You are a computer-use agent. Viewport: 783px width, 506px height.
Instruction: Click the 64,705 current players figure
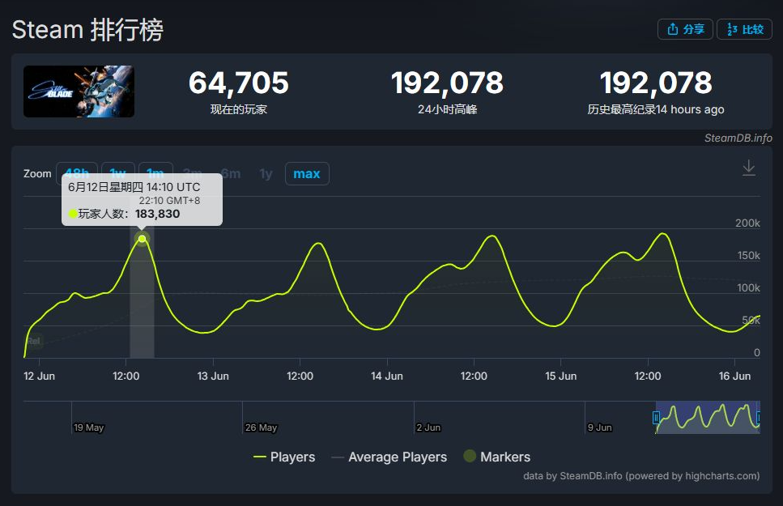(239, 83)
